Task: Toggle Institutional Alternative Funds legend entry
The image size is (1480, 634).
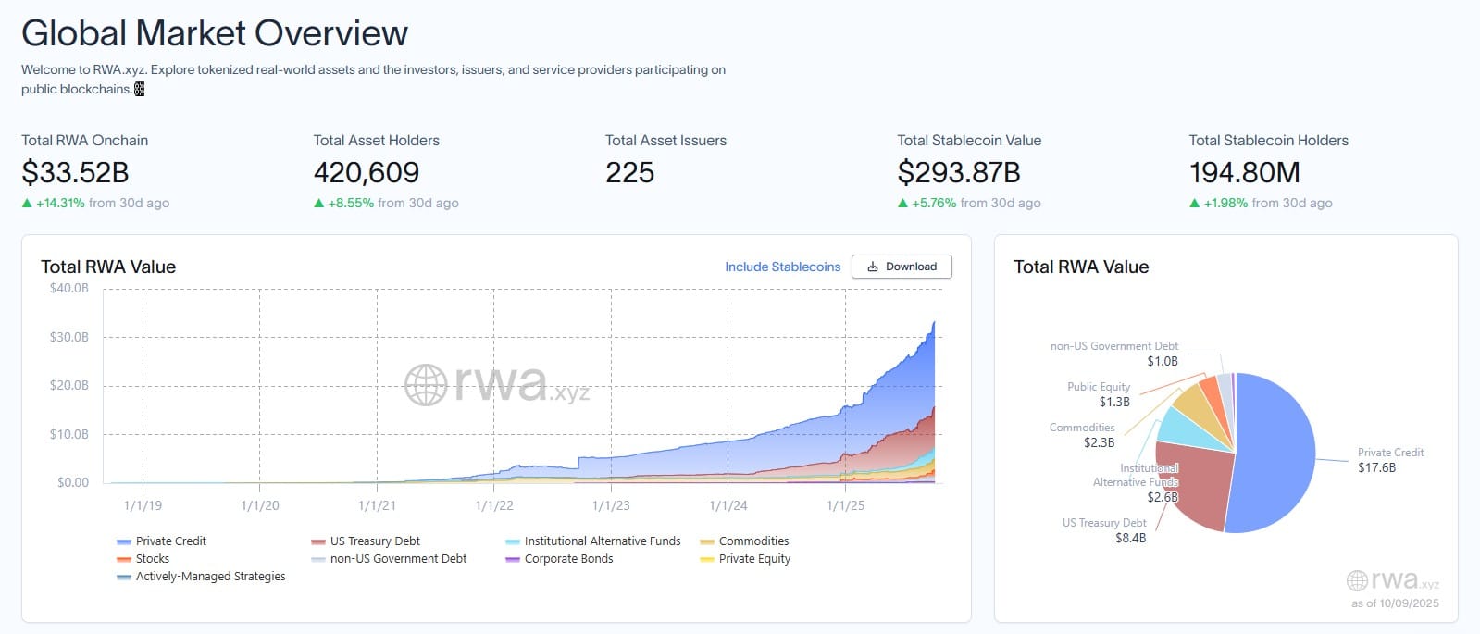Action: click(602, 541)
